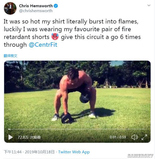Play the workout video
The image size is (155, 159).
[x=10, y=137]
